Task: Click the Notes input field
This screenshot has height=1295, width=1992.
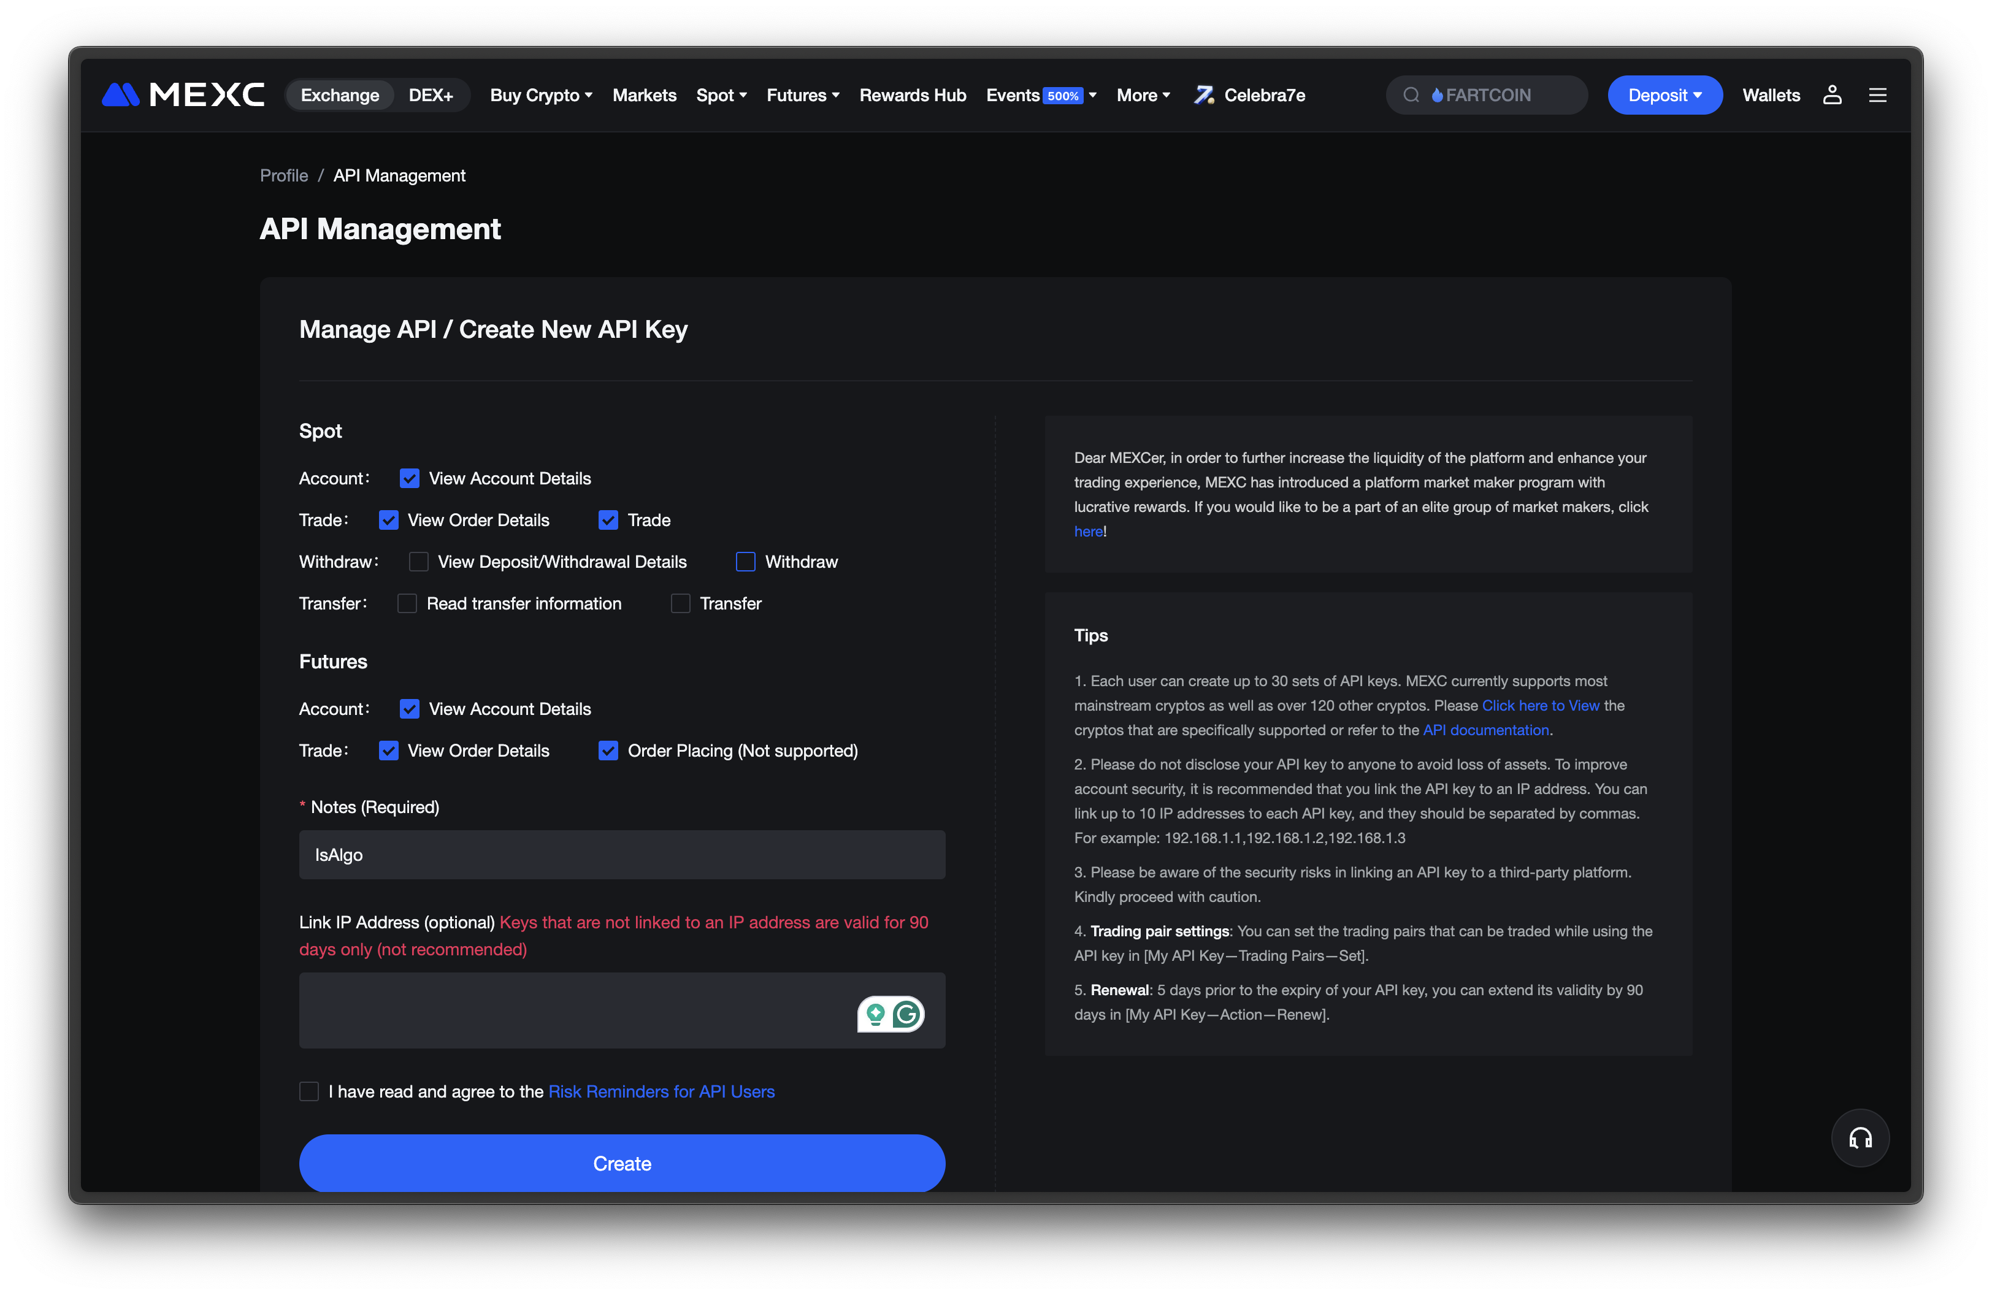Action: click(622, 854)
